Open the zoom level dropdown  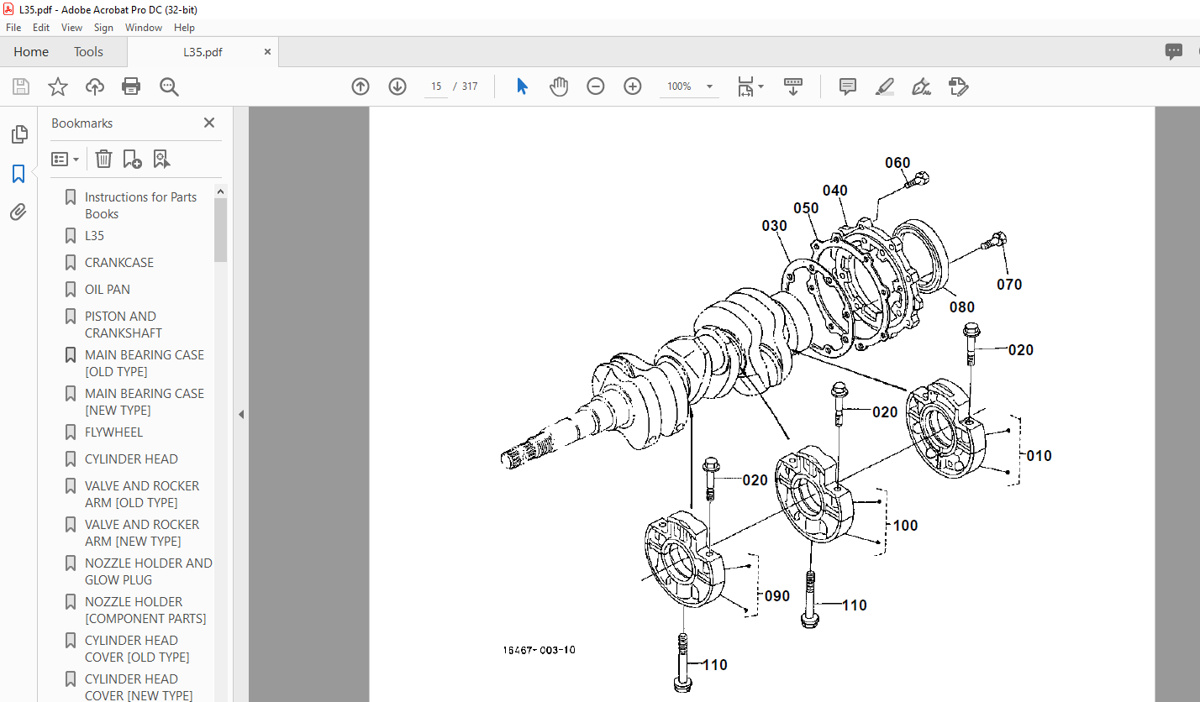point(709,86)
